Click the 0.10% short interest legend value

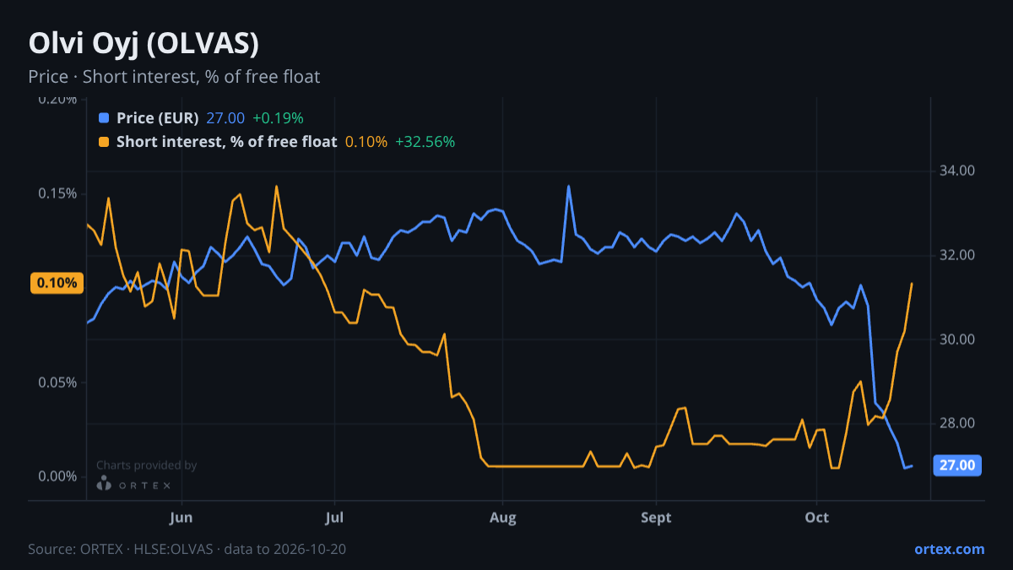[366, 142]
